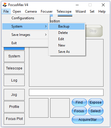
Task: Switch to the Focus Plot panel
Action: click(x=14, y=119)
